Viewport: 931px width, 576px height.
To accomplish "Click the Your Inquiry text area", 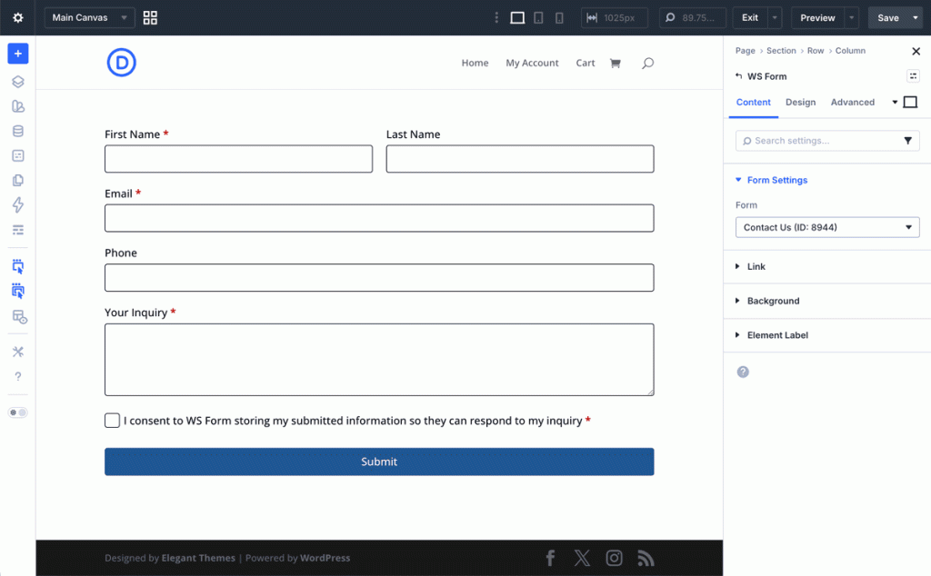I will pyautogui.click(x=379, y=360).
